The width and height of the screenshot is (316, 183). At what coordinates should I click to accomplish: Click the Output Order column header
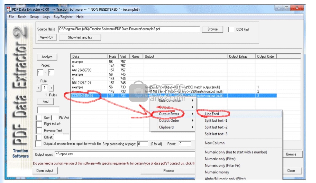[x=266, y=56]
